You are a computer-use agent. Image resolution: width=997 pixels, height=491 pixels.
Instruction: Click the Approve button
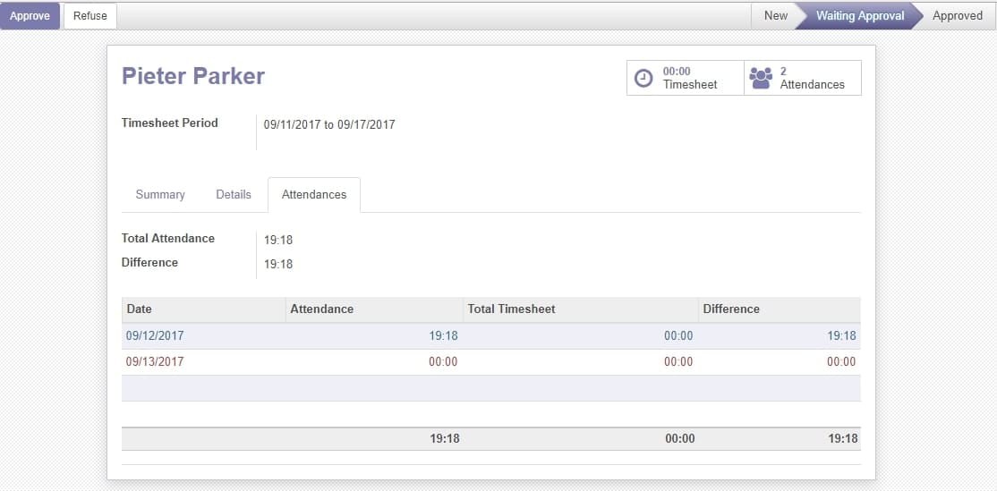click(x=30, y=16)
